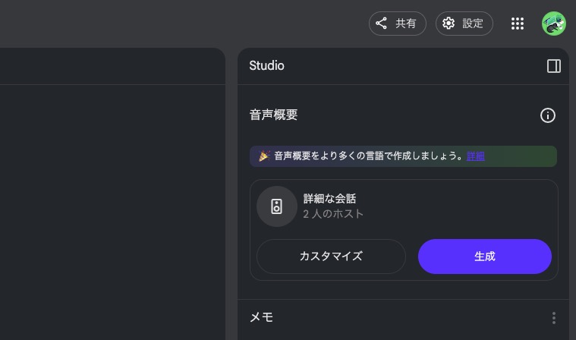Image resolution: width=576 pixels, height=340 pixels.
Task: Click the 音声概要 section heading
Action: pyautogui.click(x=273, y=115)
